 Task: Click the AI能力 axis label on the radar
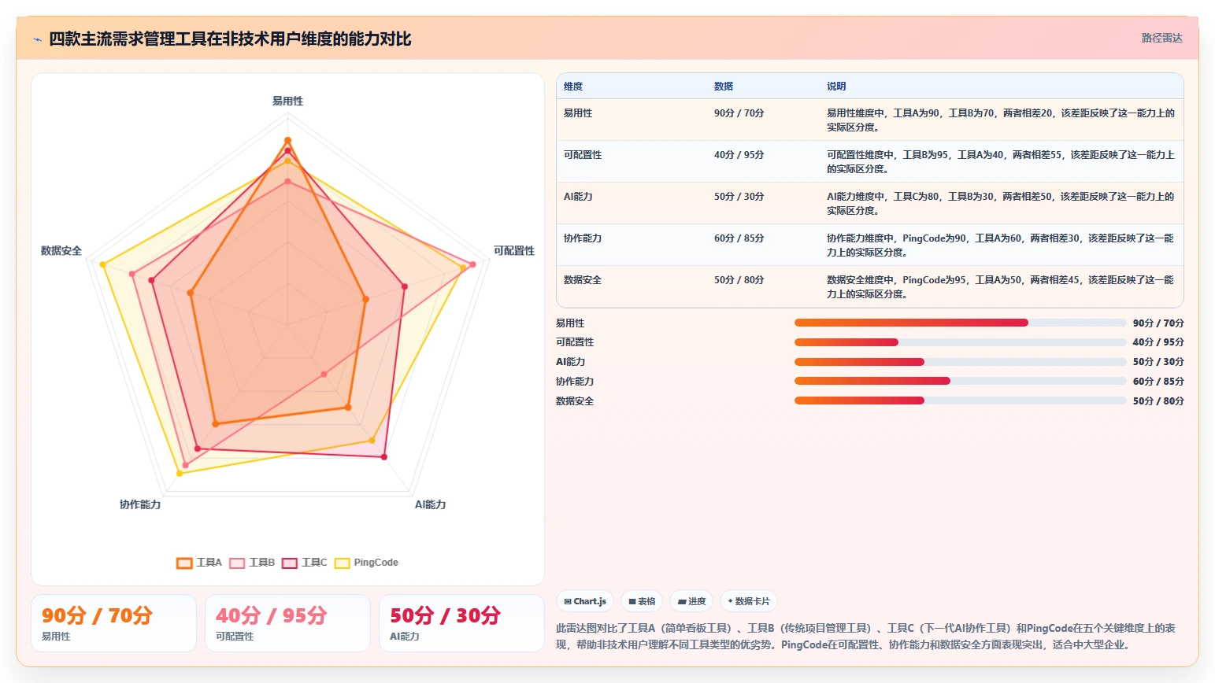pyautogui.click(x=431, y=504)
